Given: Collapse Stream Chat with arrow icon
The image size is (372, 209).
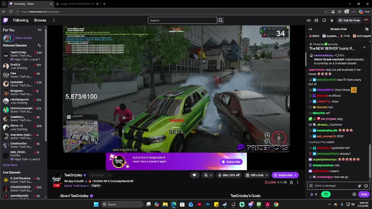Looking at the screenshot, I should (310, 29).
